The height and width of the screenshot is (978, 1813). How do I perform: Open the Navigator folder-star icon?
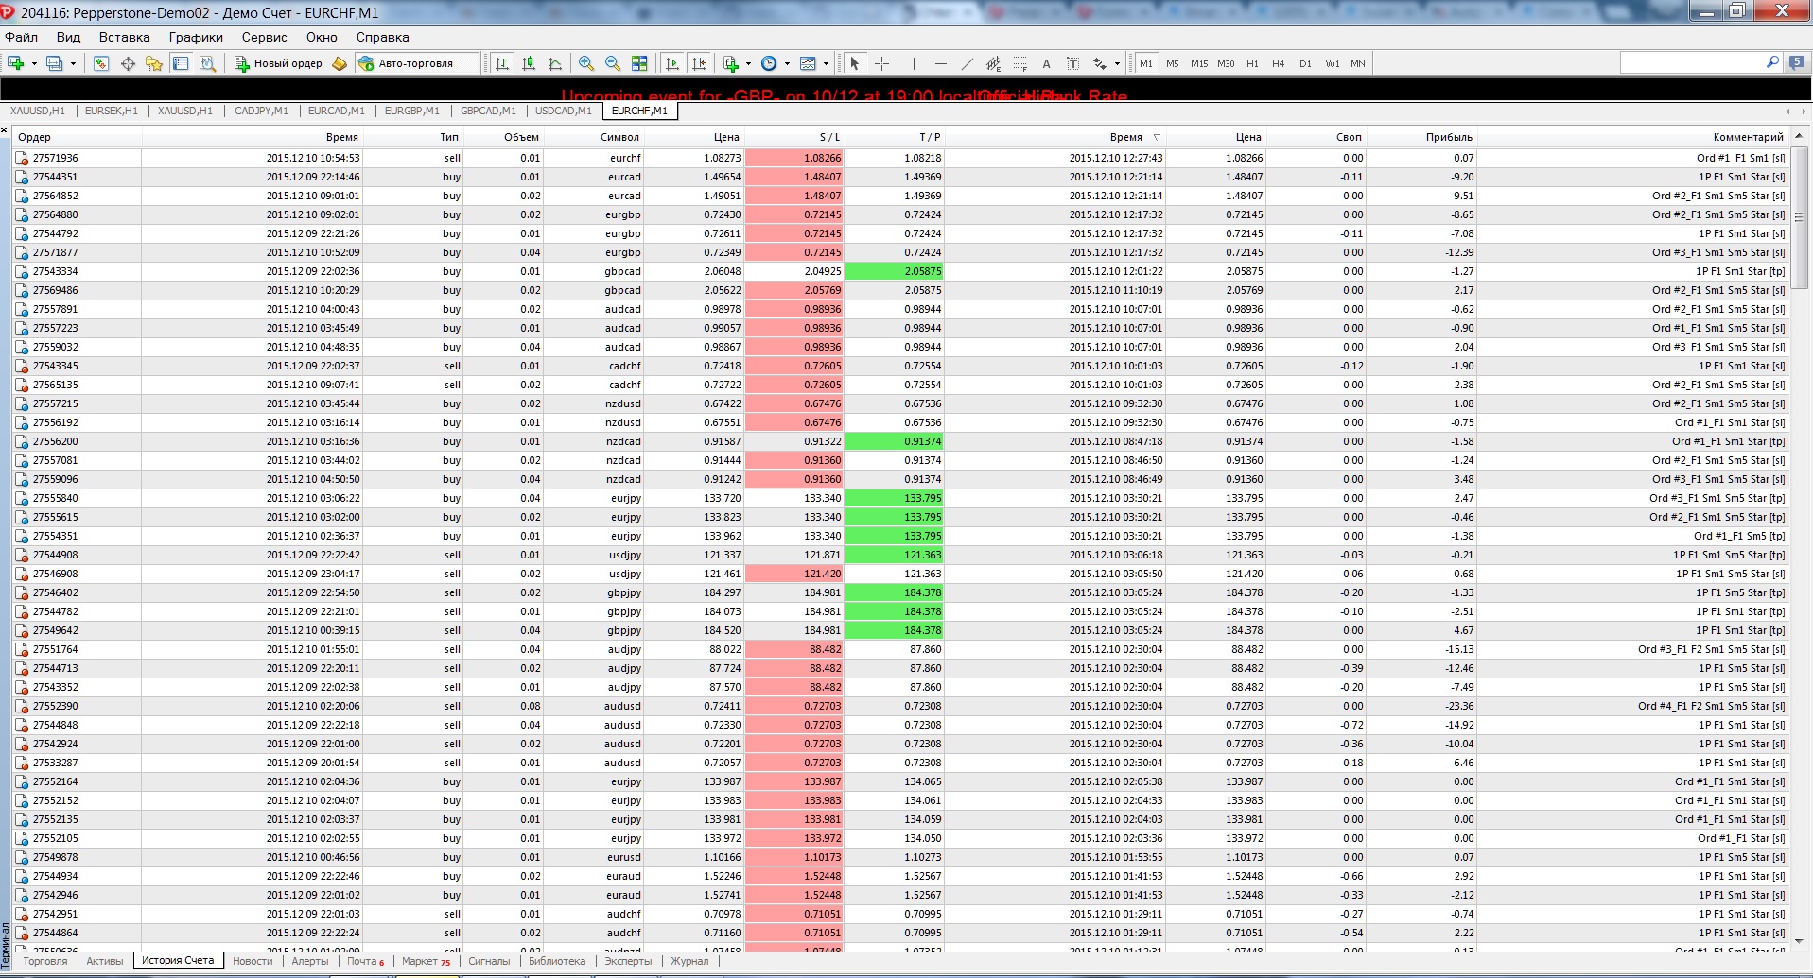154,63
